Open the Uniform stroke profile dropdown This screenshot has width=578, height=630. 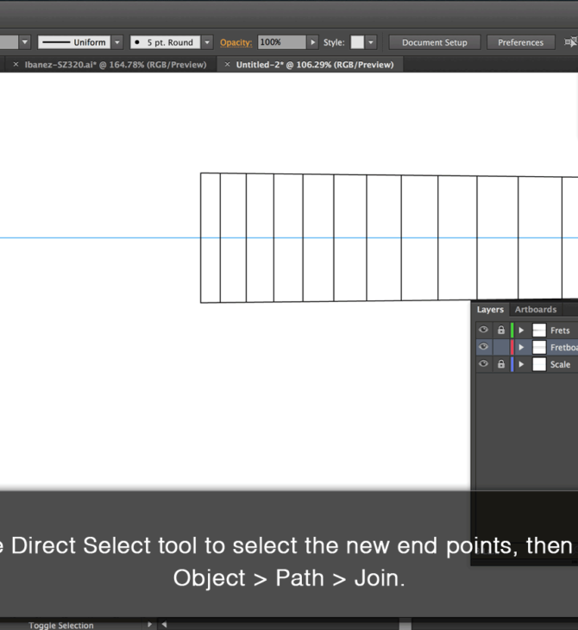click(117, 42)
